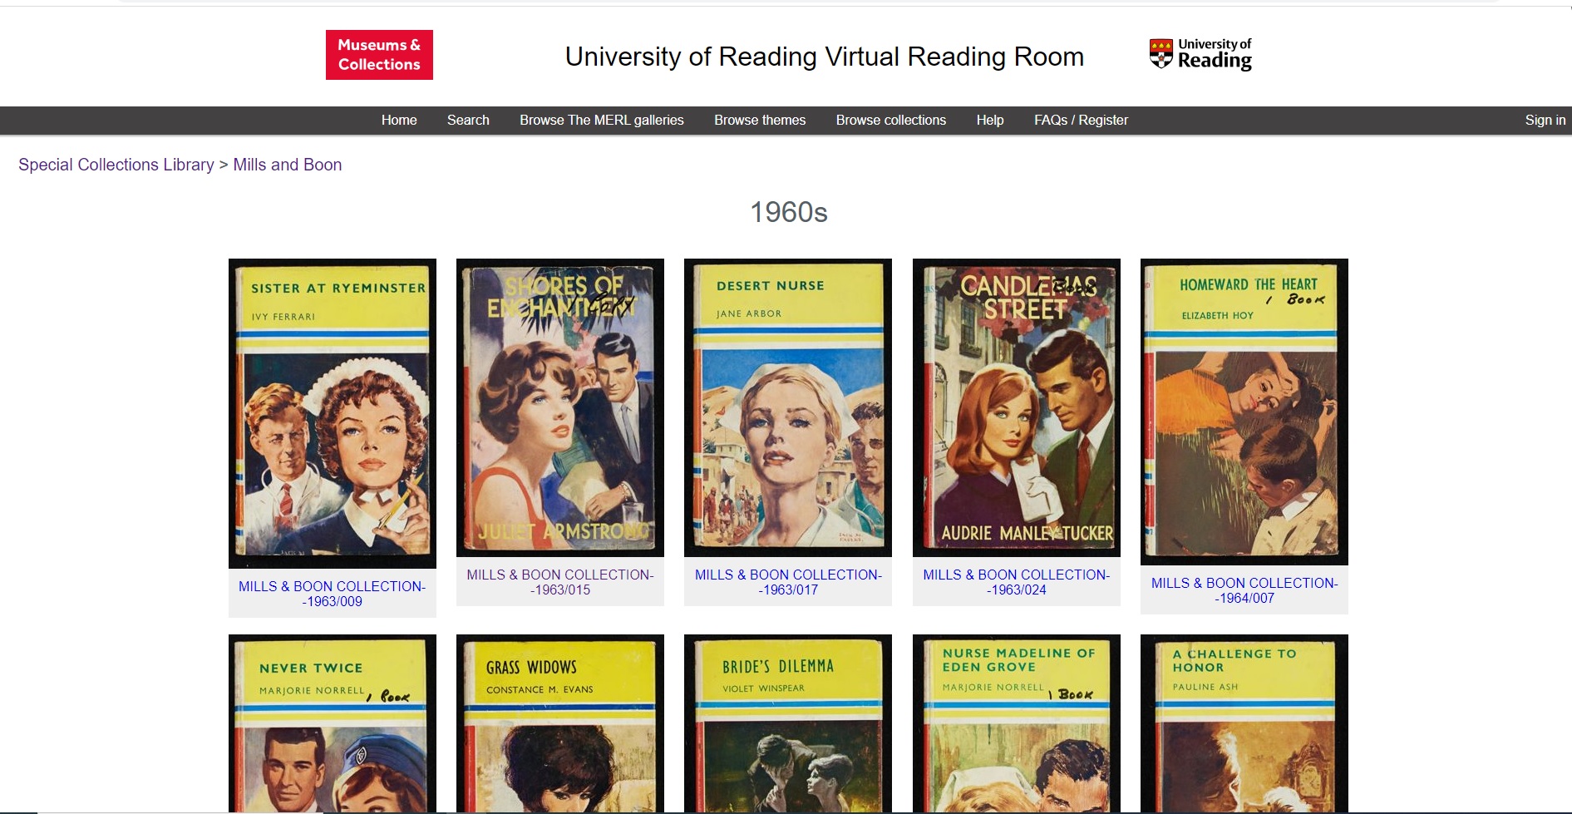Image resolution: width=1572 pixels, height=814 pixels.
Task: Open the Sister at Ryeminster cover
Action: coord(333,413)
